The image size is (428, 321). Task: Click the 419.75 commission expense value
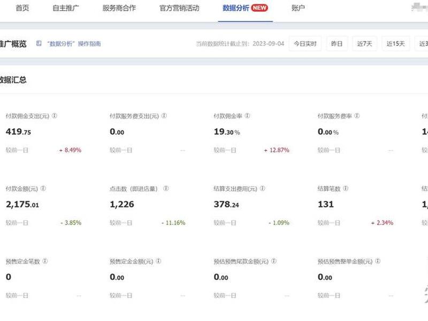pos(18,132)
